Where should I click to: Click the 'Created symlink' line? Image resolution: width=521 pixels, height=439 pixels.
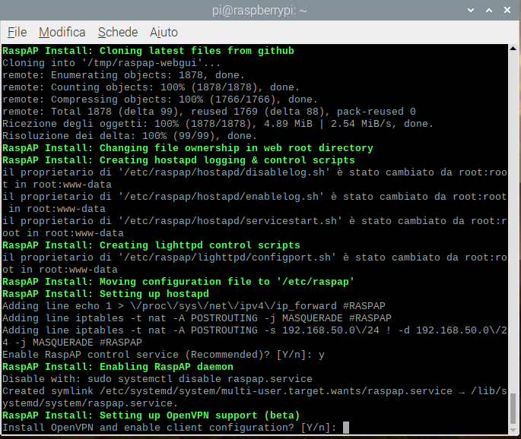coord(255,397)
